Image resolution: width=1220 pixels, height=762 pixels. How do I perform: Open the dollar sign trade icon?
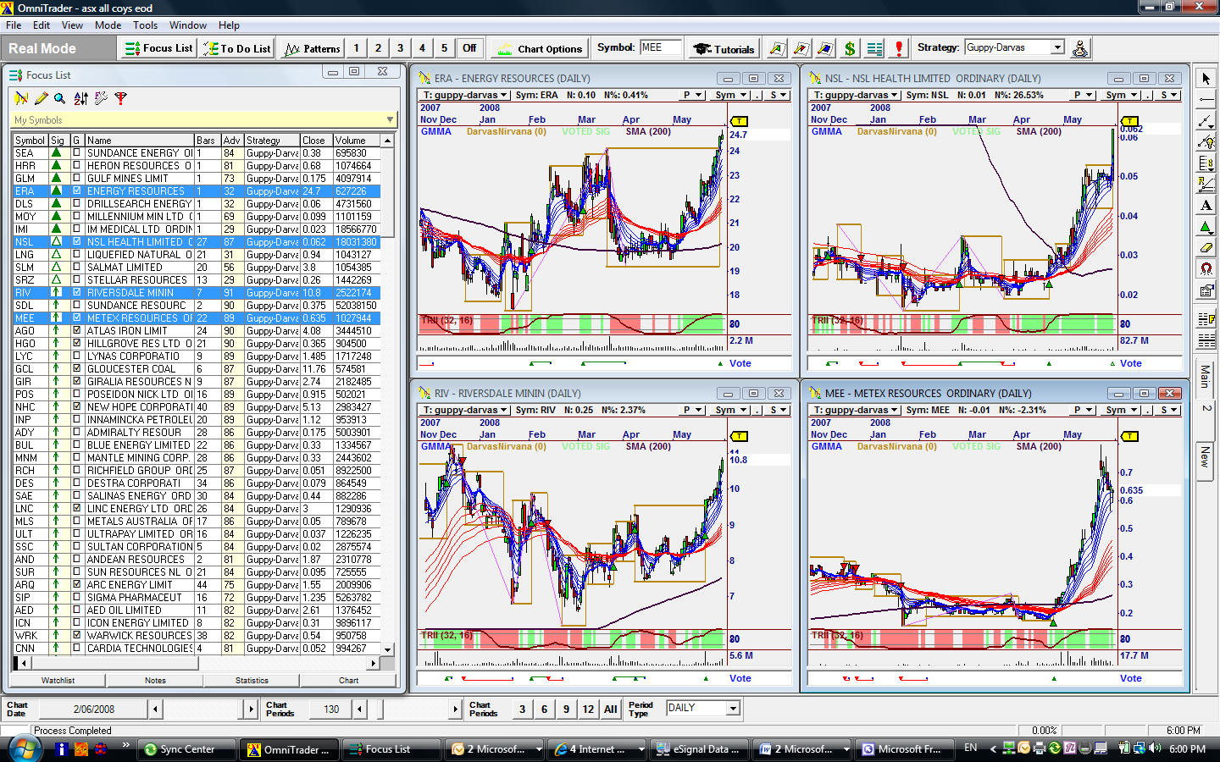tap(850, 48)
